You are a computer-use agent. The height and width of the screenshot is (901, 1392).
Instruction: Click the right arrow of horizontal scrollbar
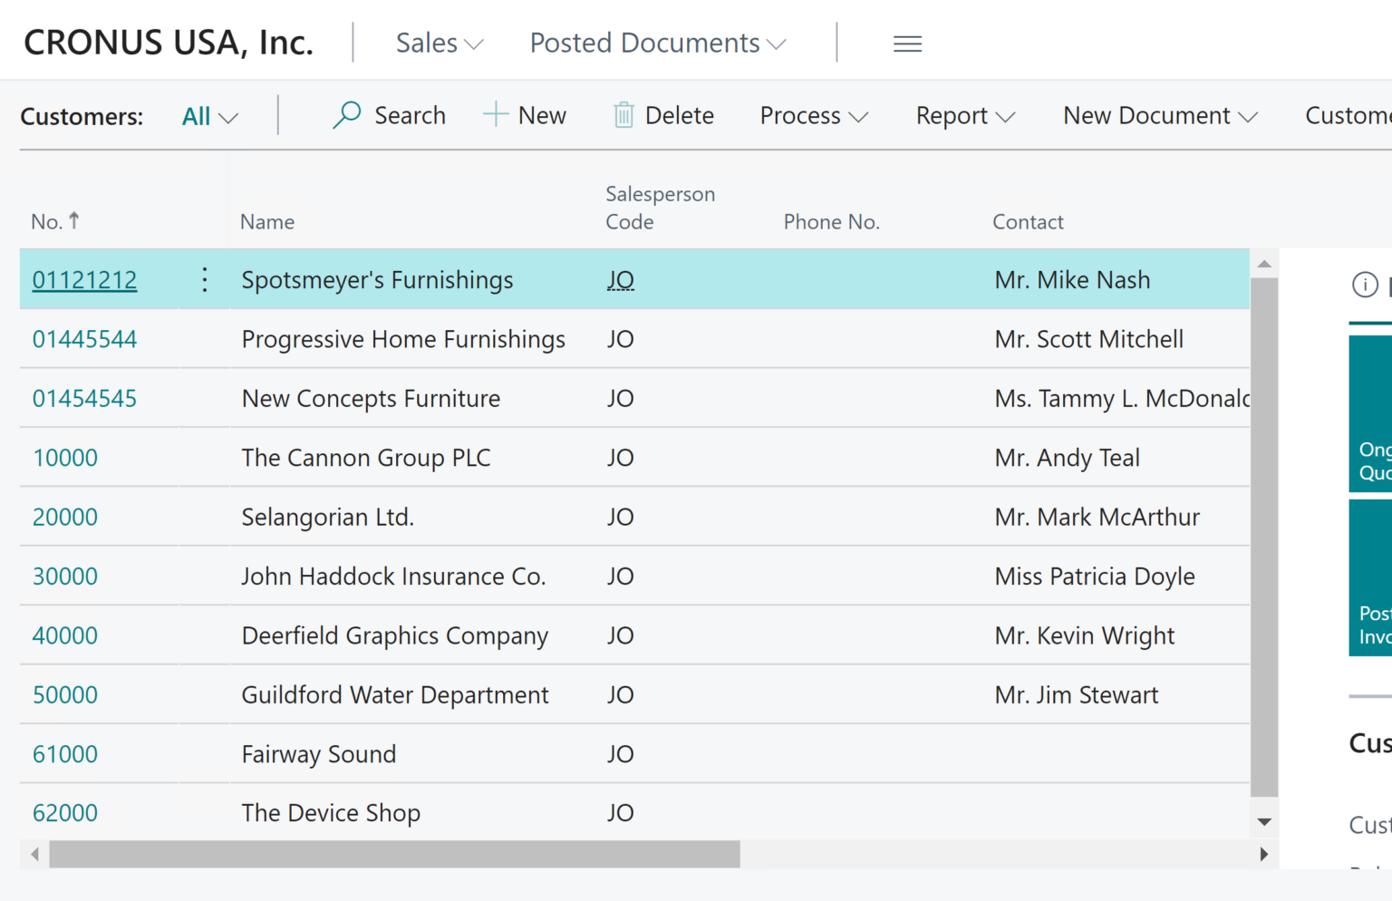coord(1263,854)
